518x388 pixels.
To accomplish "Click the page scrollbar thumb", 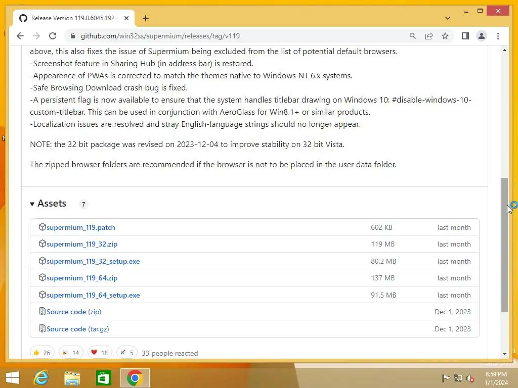I will pyautogui.click(x=504, y=245).
